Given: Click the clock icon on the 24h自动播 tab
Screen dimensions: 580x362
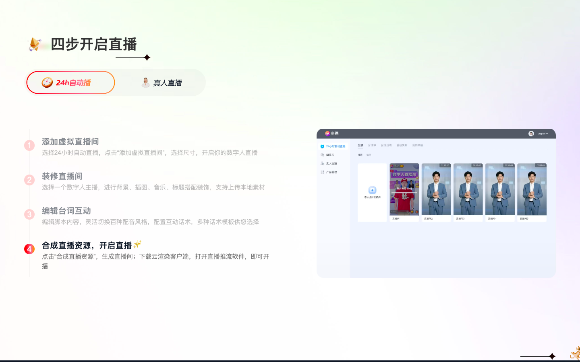Looking at the screenshot, I should click(47, 82).
